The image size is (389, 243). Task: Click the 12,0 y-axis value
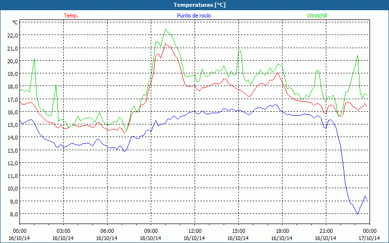point(13,163)
